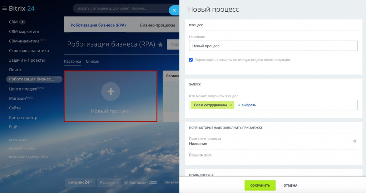Viewport: 366px width, 193px height.
Task: Click + выбрать to add who can launch
Action: pyautogui.click(x=247, y=105)
